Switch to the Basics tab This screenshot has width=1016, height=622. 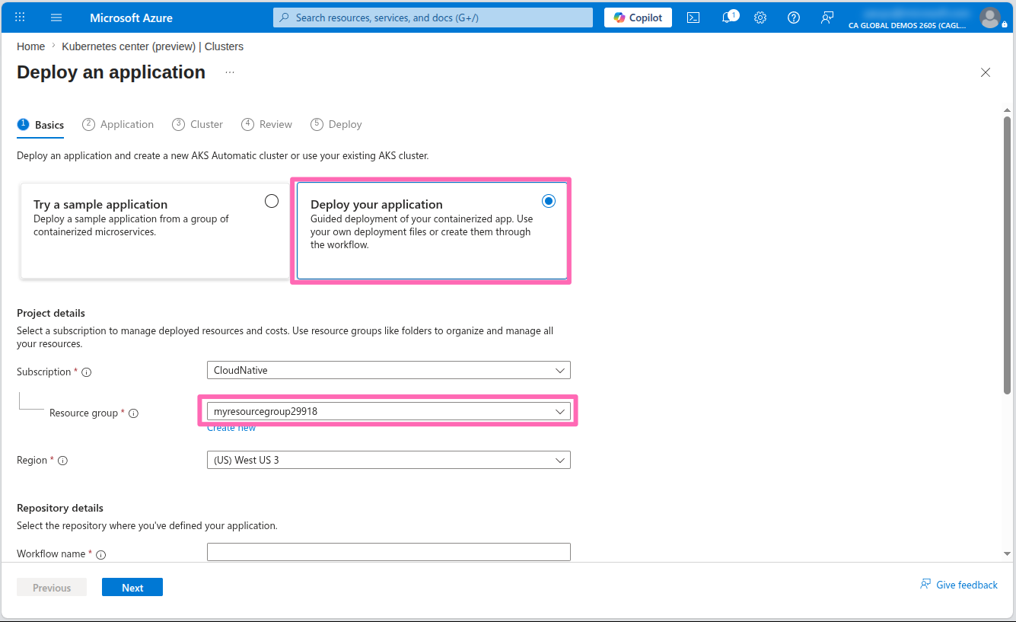click(x=40, y=125)
